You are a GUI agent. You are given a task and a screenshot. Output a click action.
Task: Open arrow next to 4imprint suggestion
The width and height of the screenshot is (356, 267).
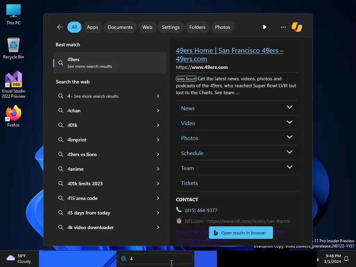pos(158,140)
